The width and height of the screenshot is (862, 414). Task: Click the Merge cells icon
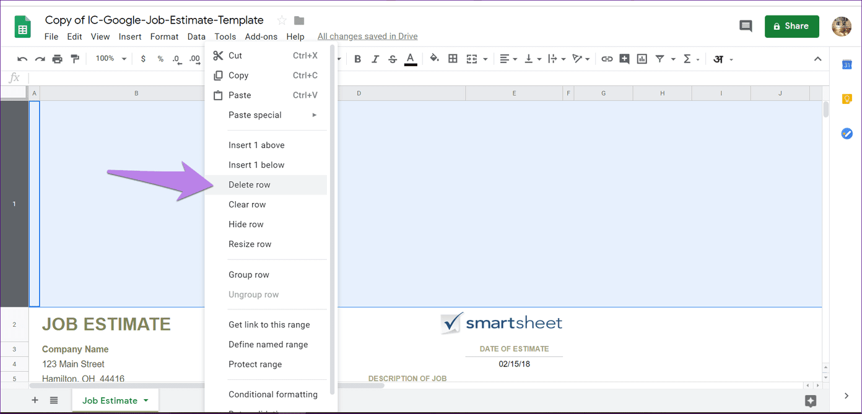click(472, 59)
